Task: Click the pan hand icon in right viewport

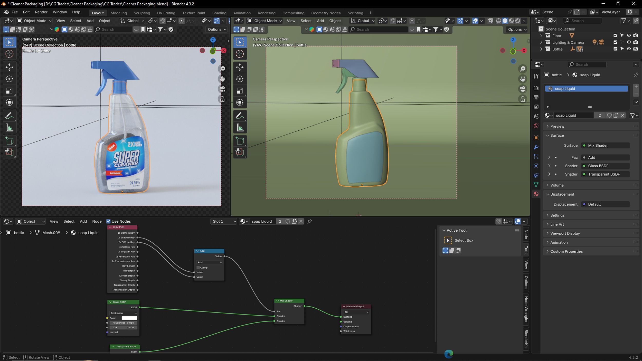Action: (x=523, y=79)
